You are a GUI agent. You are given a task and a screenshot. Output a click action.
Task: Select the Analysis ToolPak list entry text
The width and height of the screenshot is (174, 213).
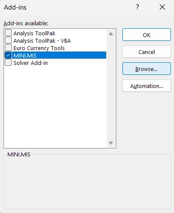pyautogui.click(x=34, y=34)
